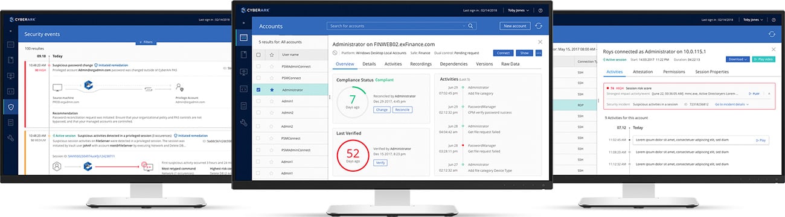
Task: Open the Dependencies tab
Action: pyautogui.click(x=454, y=63)
